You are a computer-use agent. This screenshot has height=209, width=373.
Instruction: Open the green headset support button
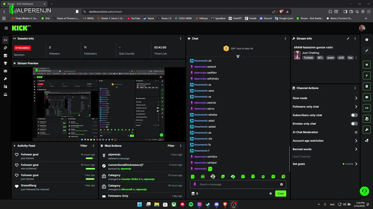364,191
